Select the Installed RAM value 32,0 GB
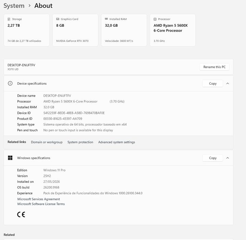This screenshot has height=240, width=246. 49,107
